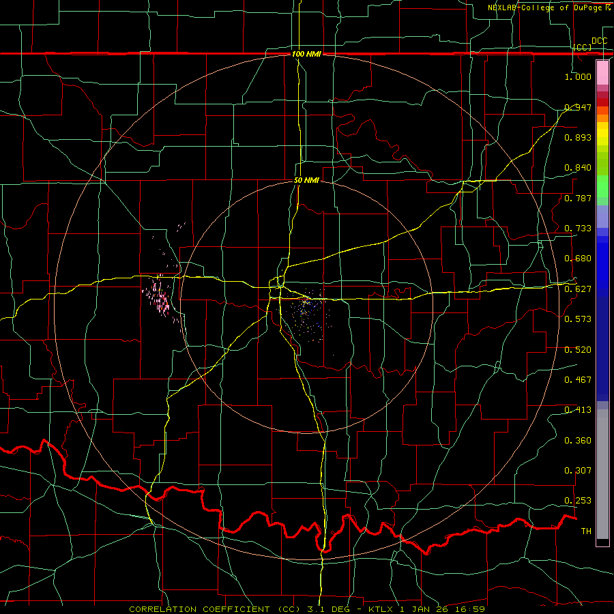The width and height of the screenshot is (614, 614).
Task: Select the 0.893 legend value
Action: point(578,137)
